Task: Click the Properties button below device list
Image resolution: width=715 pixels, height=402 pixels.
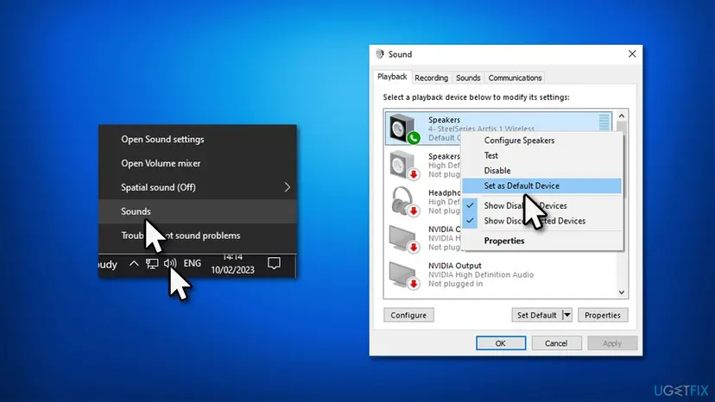Action: 603,315
